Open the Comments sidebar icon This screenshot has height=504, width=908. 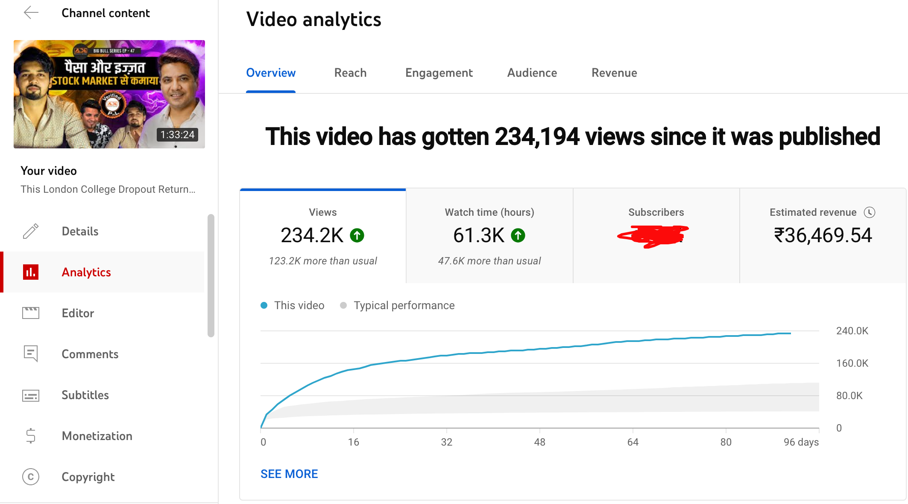tap(30, 354)
